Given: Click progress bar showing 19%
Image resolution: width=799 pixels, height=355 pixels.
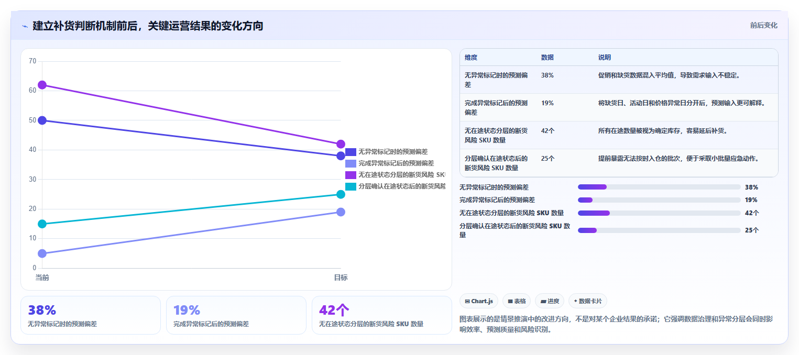Looking at the screenshot, I should pyautogui.click(x=659, y=199).
